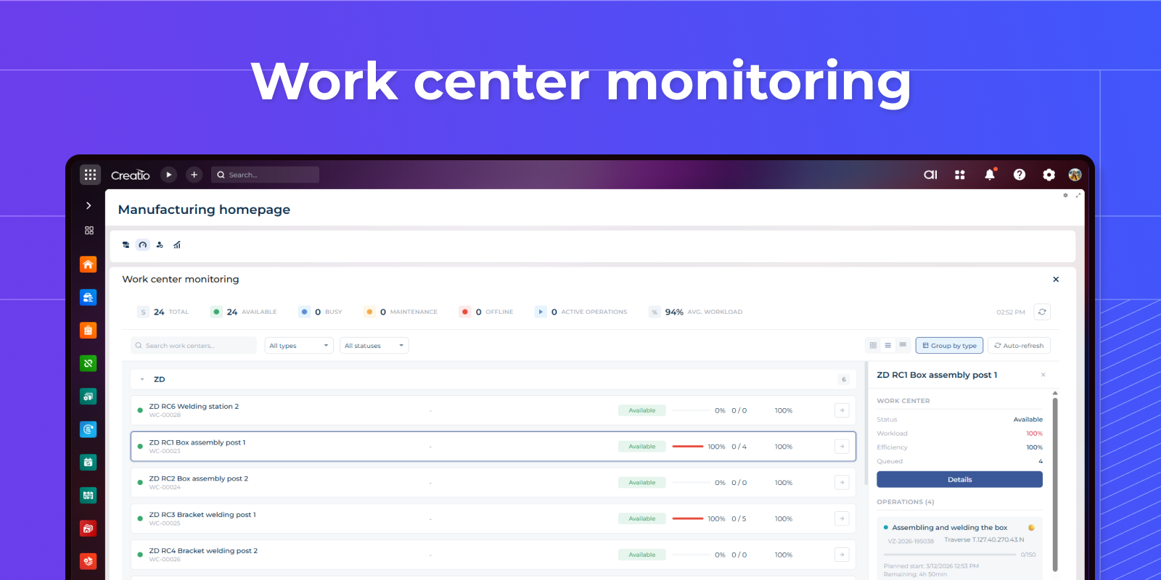Switch to grid card view
Viewport: 1161px width, 580px height.
tap(873, 346)
